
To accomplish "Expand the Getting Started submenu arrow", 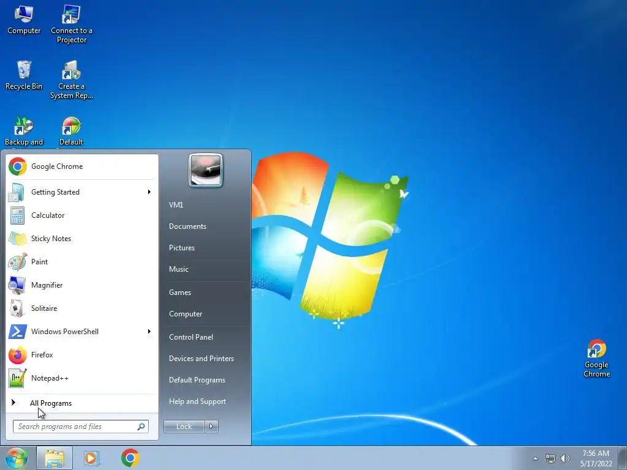I will (x=149, y=192).
